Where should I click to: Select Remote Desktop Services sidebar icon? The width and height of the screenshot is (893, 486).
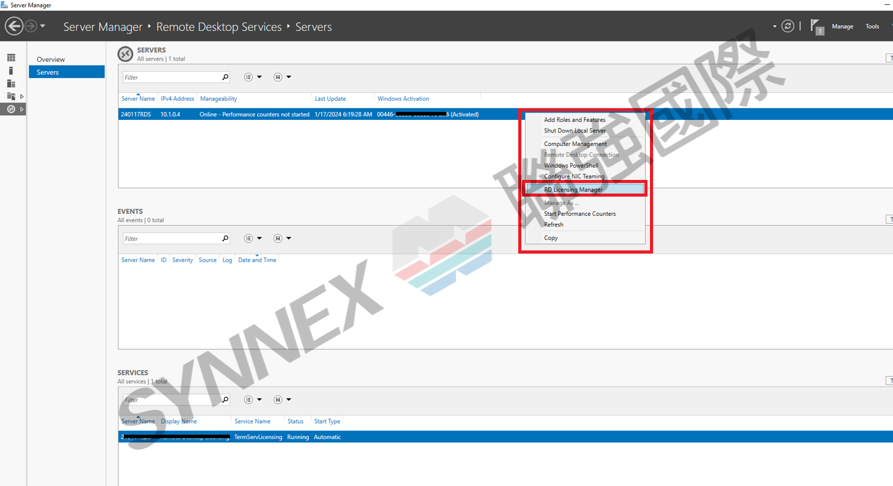coord(11,109)
